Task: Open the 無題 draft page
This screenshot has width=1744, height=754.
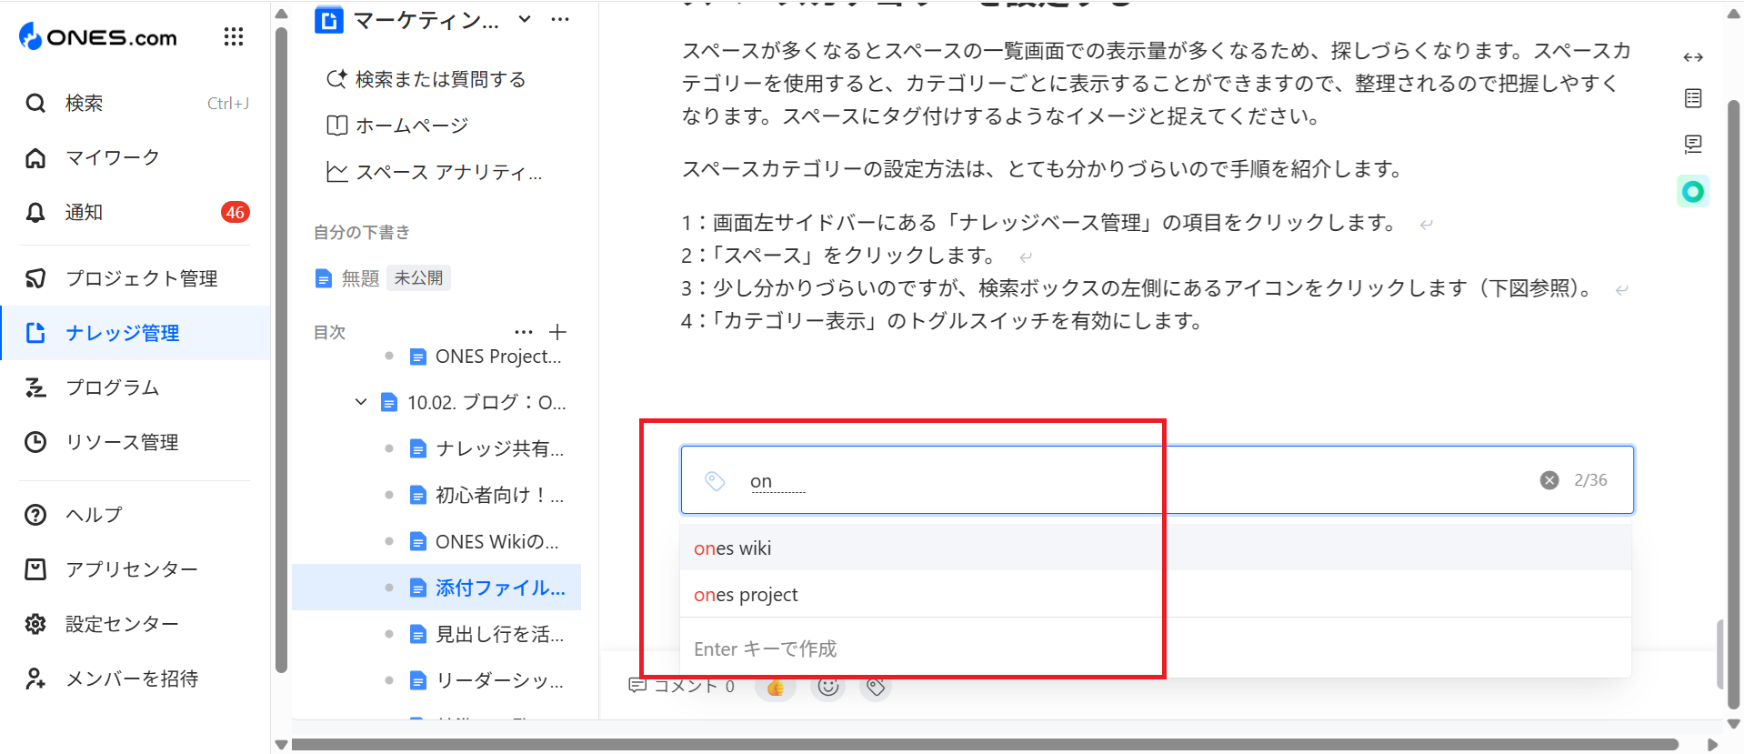Action: (346, 278)
